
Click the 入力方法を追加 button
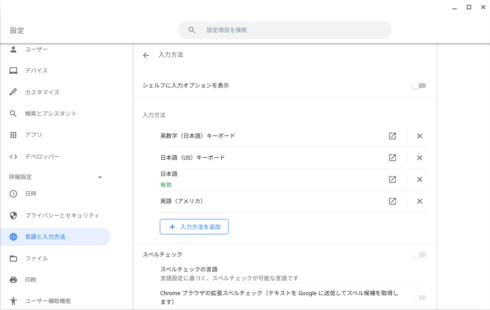(x=194, y=226)
